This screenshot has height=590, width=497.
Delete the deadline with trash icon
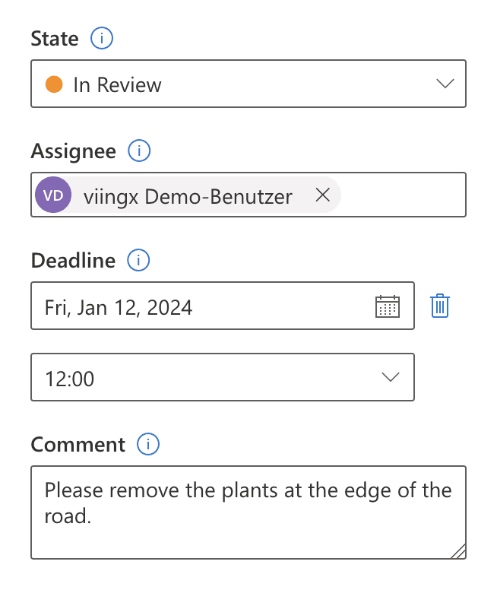[x=441, y=306]
